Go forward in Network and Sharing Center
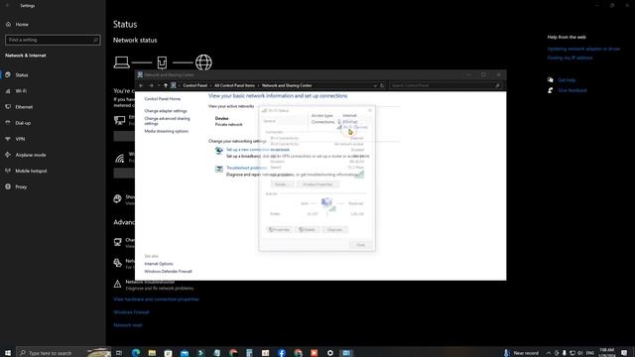This screenshot has width=635, height=357. pos(151,85)
